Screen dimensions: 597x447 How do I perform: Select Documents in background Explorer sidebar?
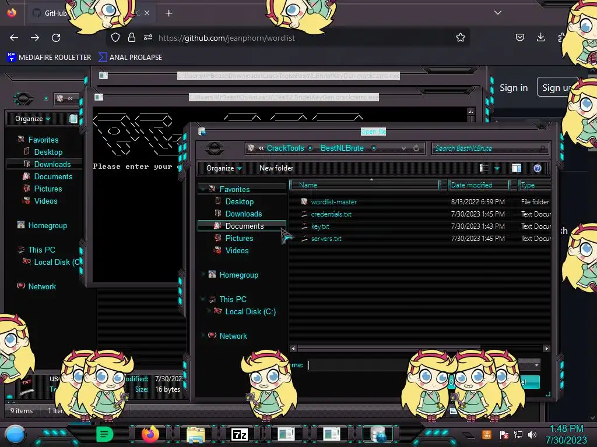click(53, 176)
